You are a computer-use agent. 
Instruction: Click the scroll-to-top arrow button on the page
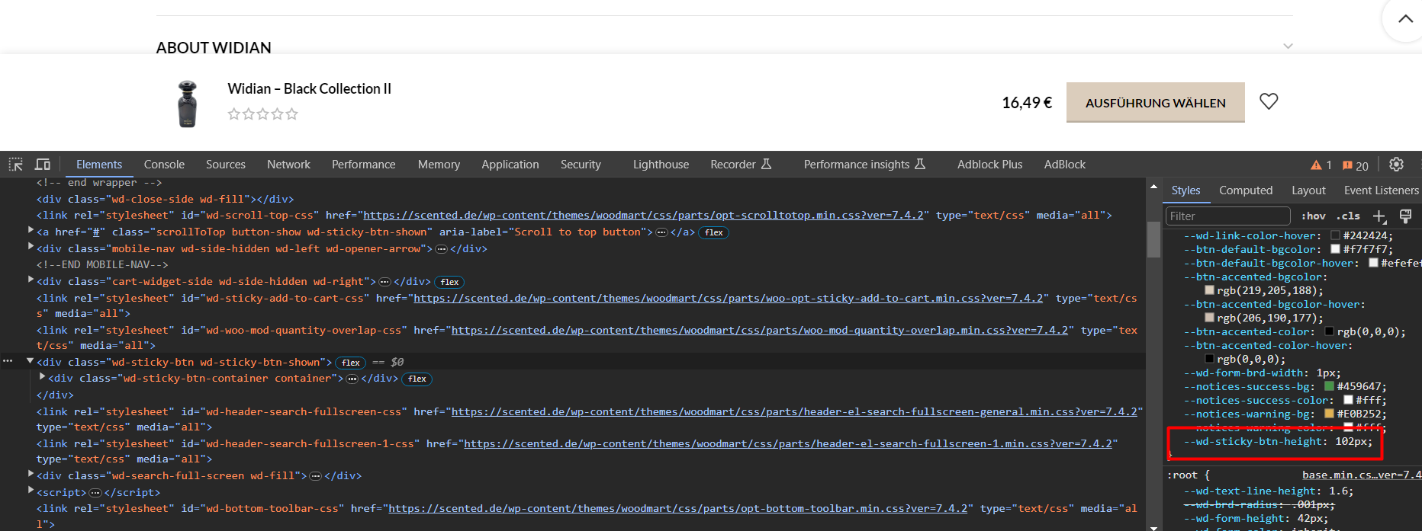pos(1404,19)
